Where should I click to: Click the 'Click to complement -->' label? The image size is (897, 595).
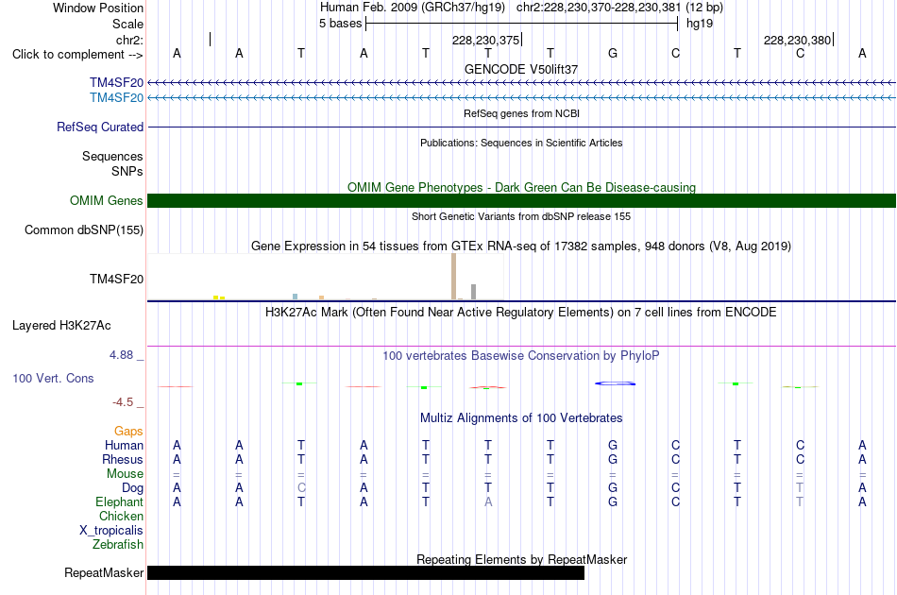tap(77, 55)
